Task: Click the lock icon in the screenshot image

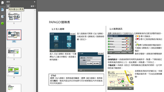Action: [x=56, y=38]
